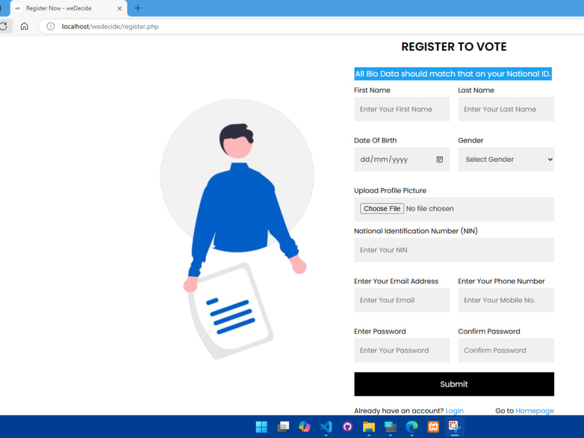Click the 'Already have an account?' text
The width and height of the screenshot is (584, 438).
click(399, 411)
